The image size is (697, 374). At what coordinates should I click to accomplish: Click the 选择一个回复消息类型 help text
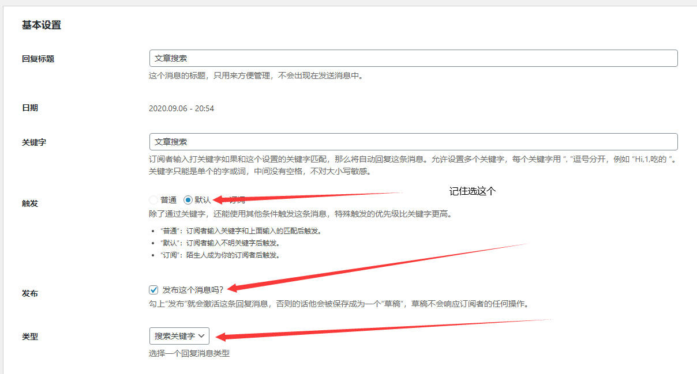[x=189, y=353]
